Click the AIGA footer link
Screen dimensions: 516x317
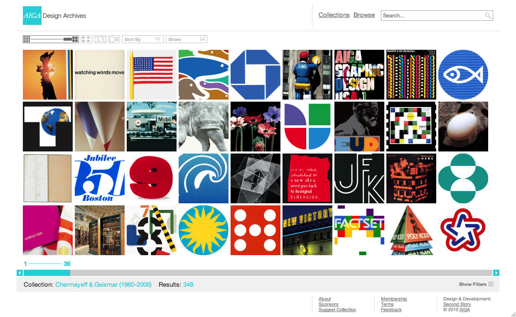click(x=464, y=310)
